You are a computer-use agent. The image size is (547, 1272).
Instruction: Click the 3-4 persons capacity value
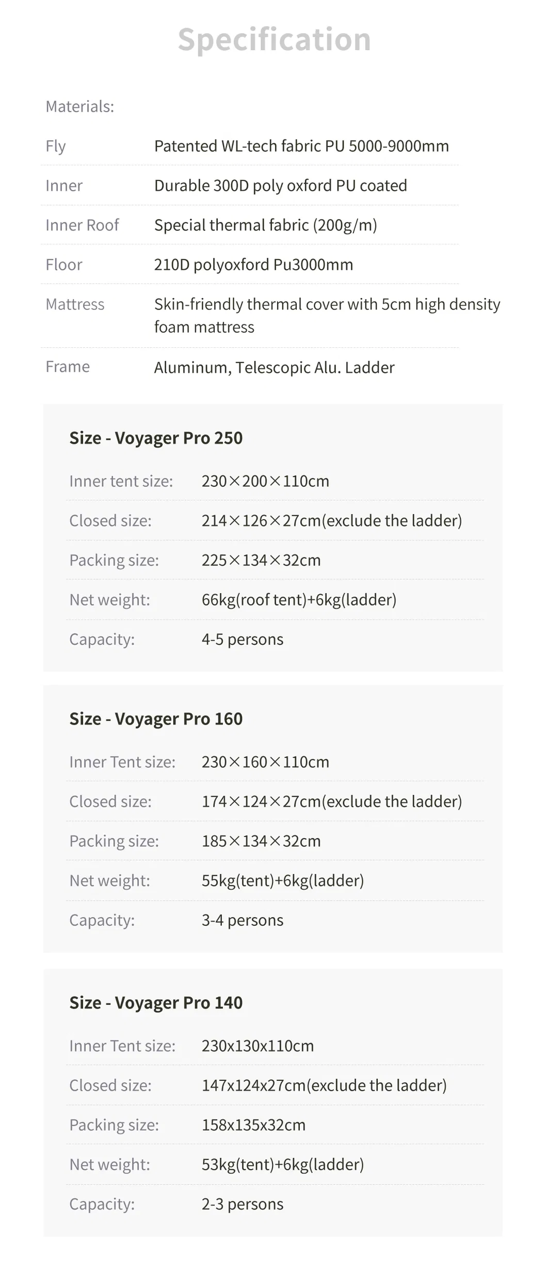[x=243, y=920]
